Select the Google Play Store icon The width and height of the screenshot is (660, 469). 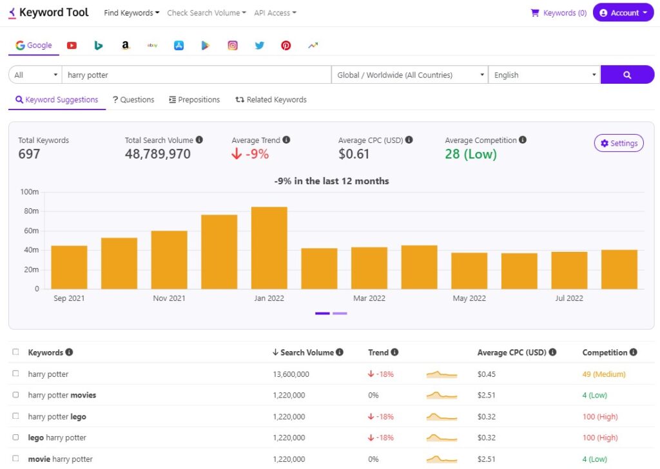[x=206, y=46]
